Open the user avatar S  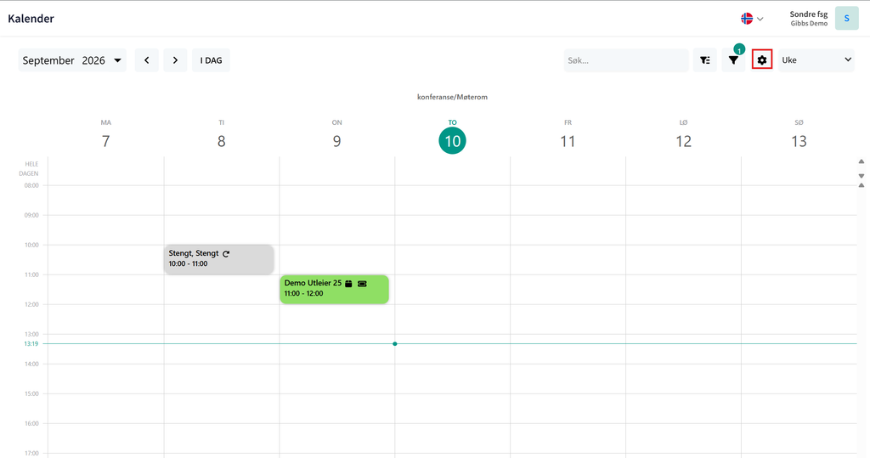(847, 19)
